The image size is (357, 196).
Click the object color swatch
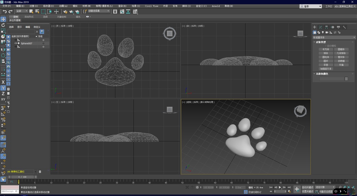pos(346,79)
